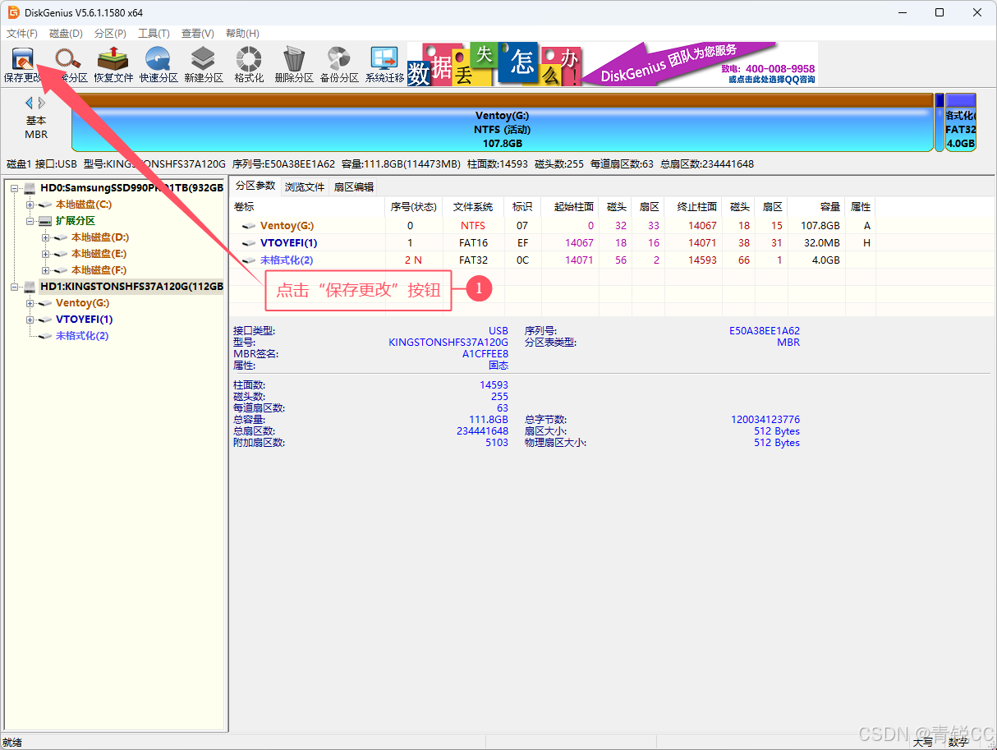Click total bytes value 120034123776
Image resolution: width=997 pixels, height=750 pixels.
coord(765,420)
